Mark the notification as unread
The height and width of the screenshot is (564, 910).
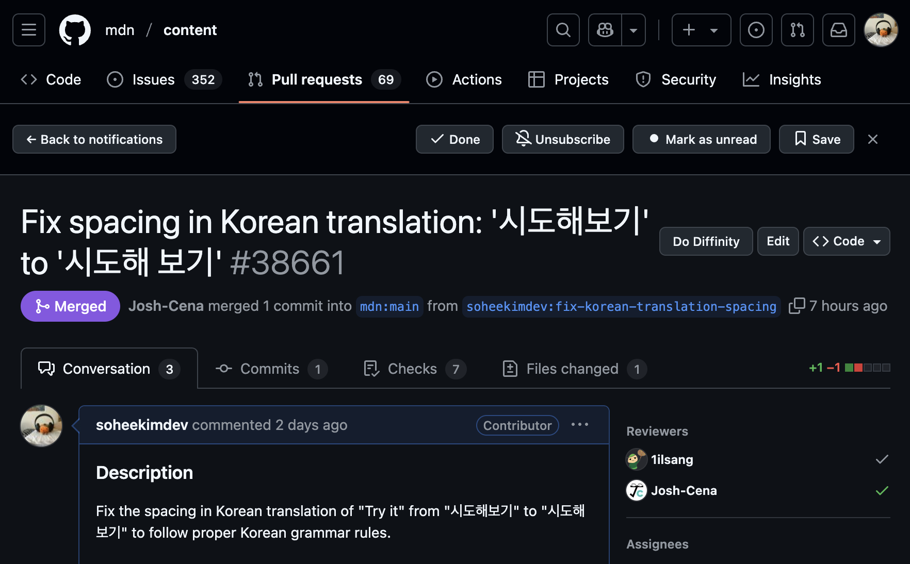[702, 139]
